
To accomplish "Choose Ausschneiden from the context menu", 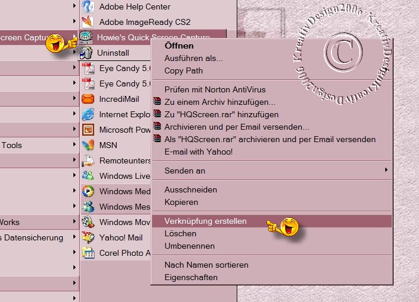I will [x=272, y=189].
